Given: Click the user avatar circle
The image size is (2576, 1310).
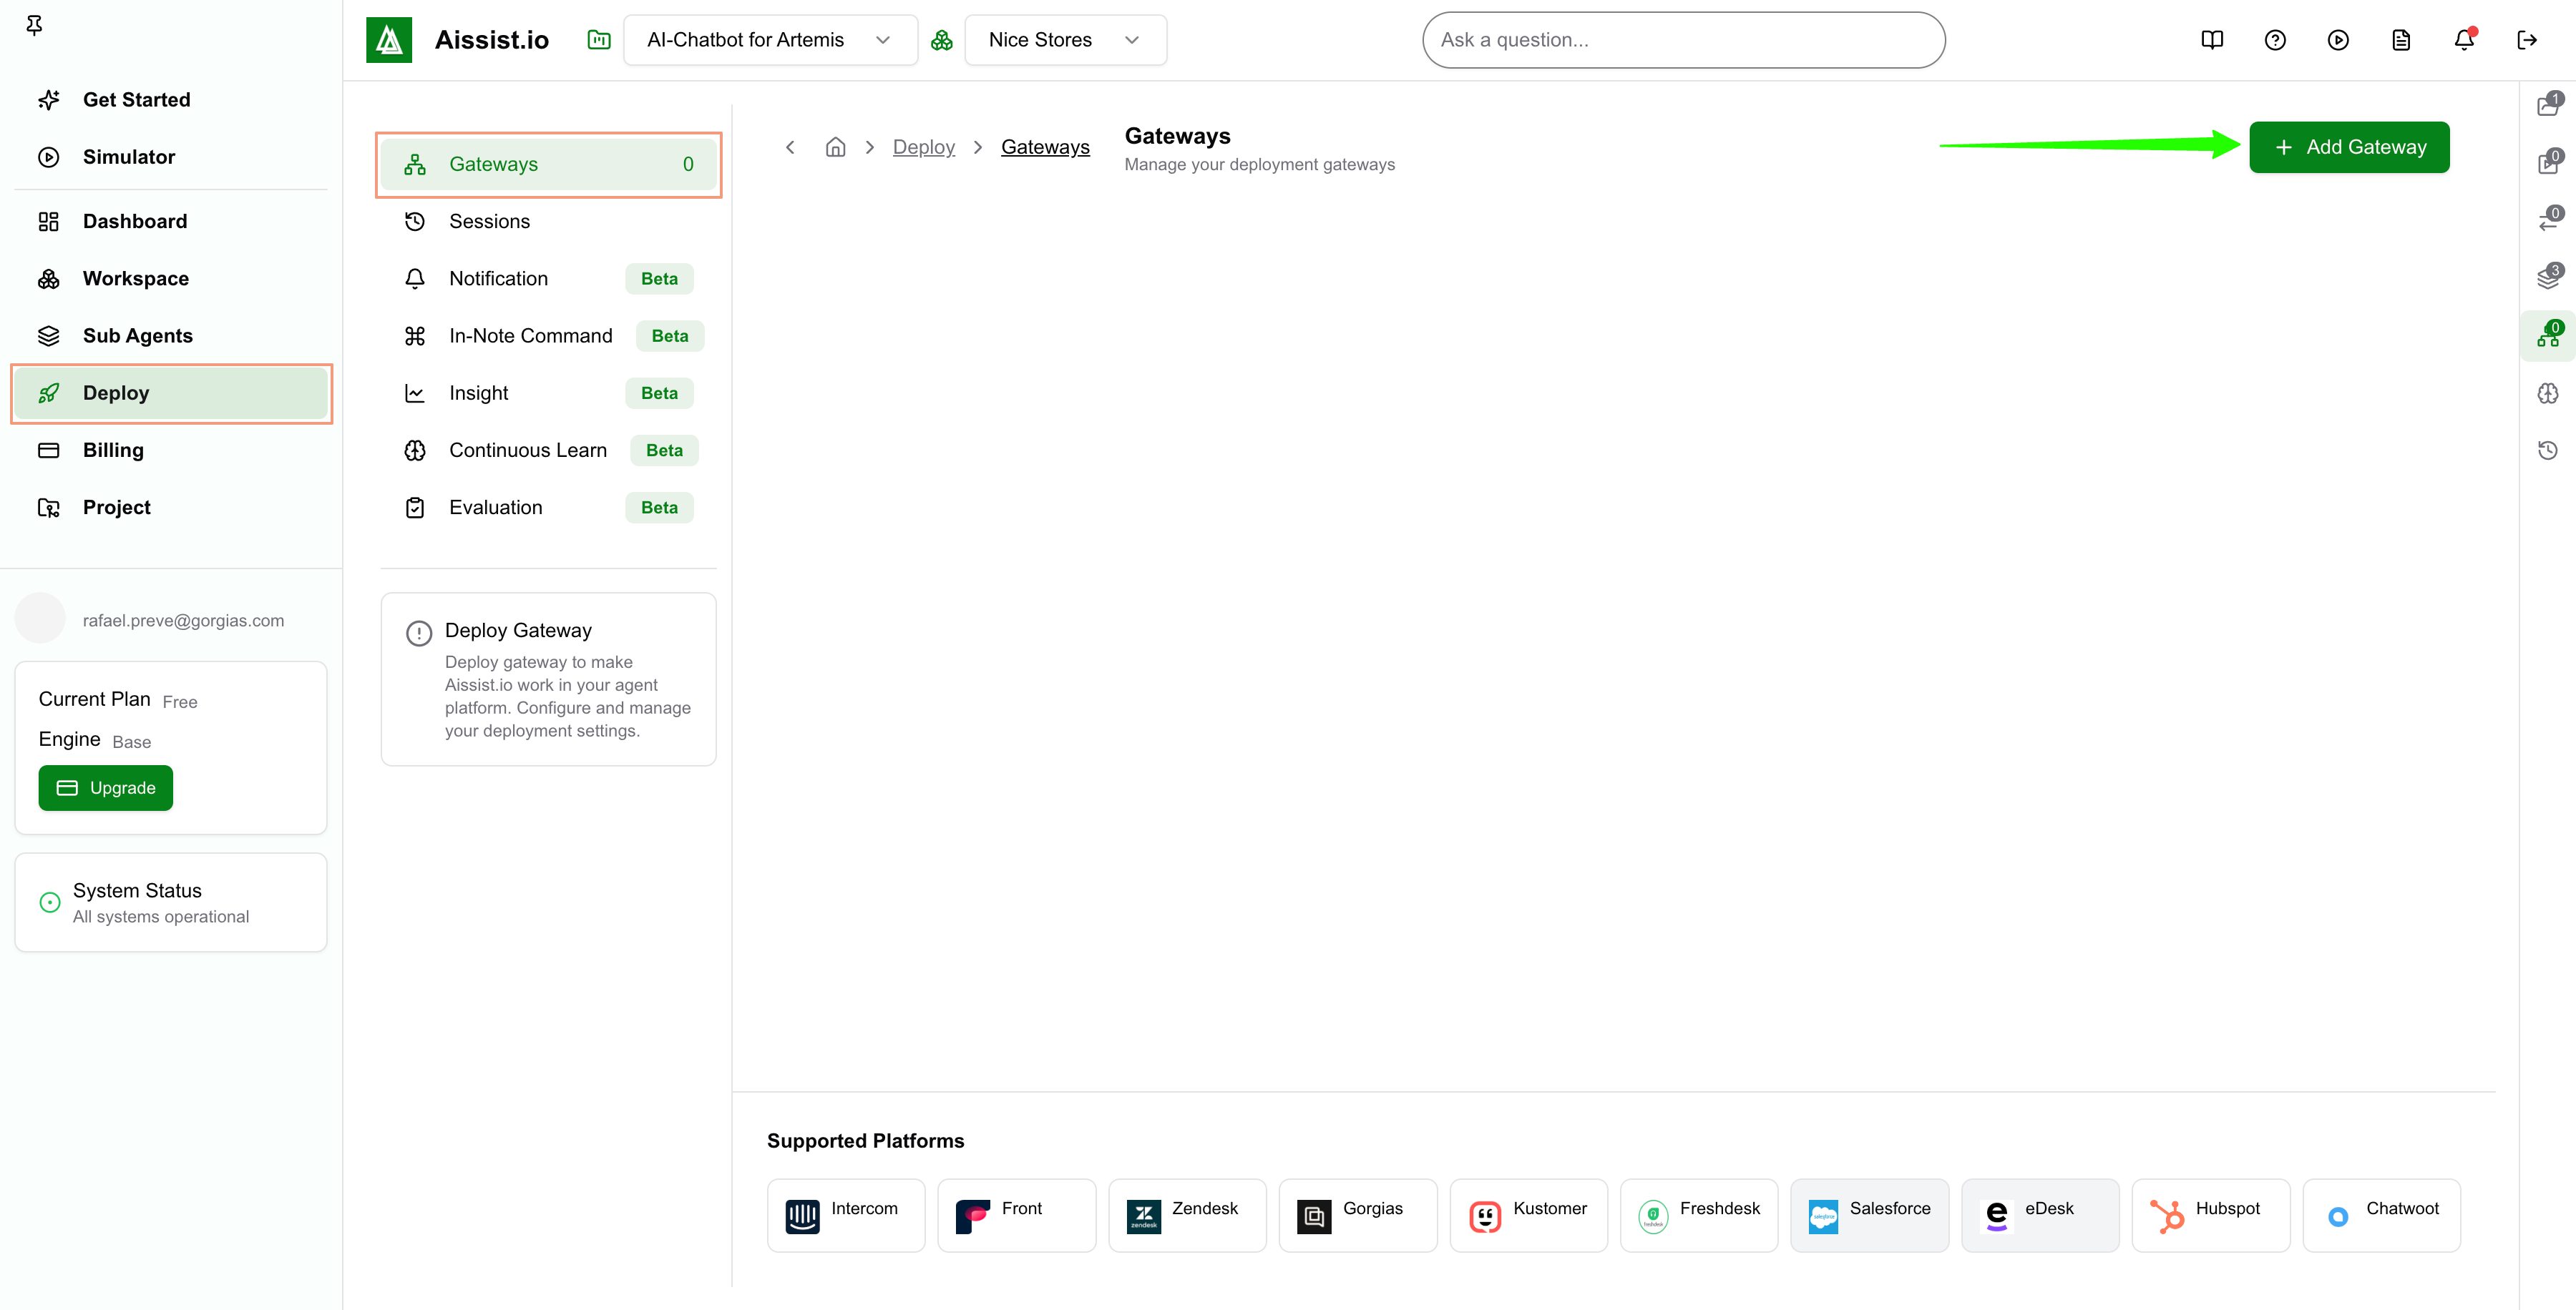Looking at the screenshot, I should pyautogui.click(x=40, y=619).
